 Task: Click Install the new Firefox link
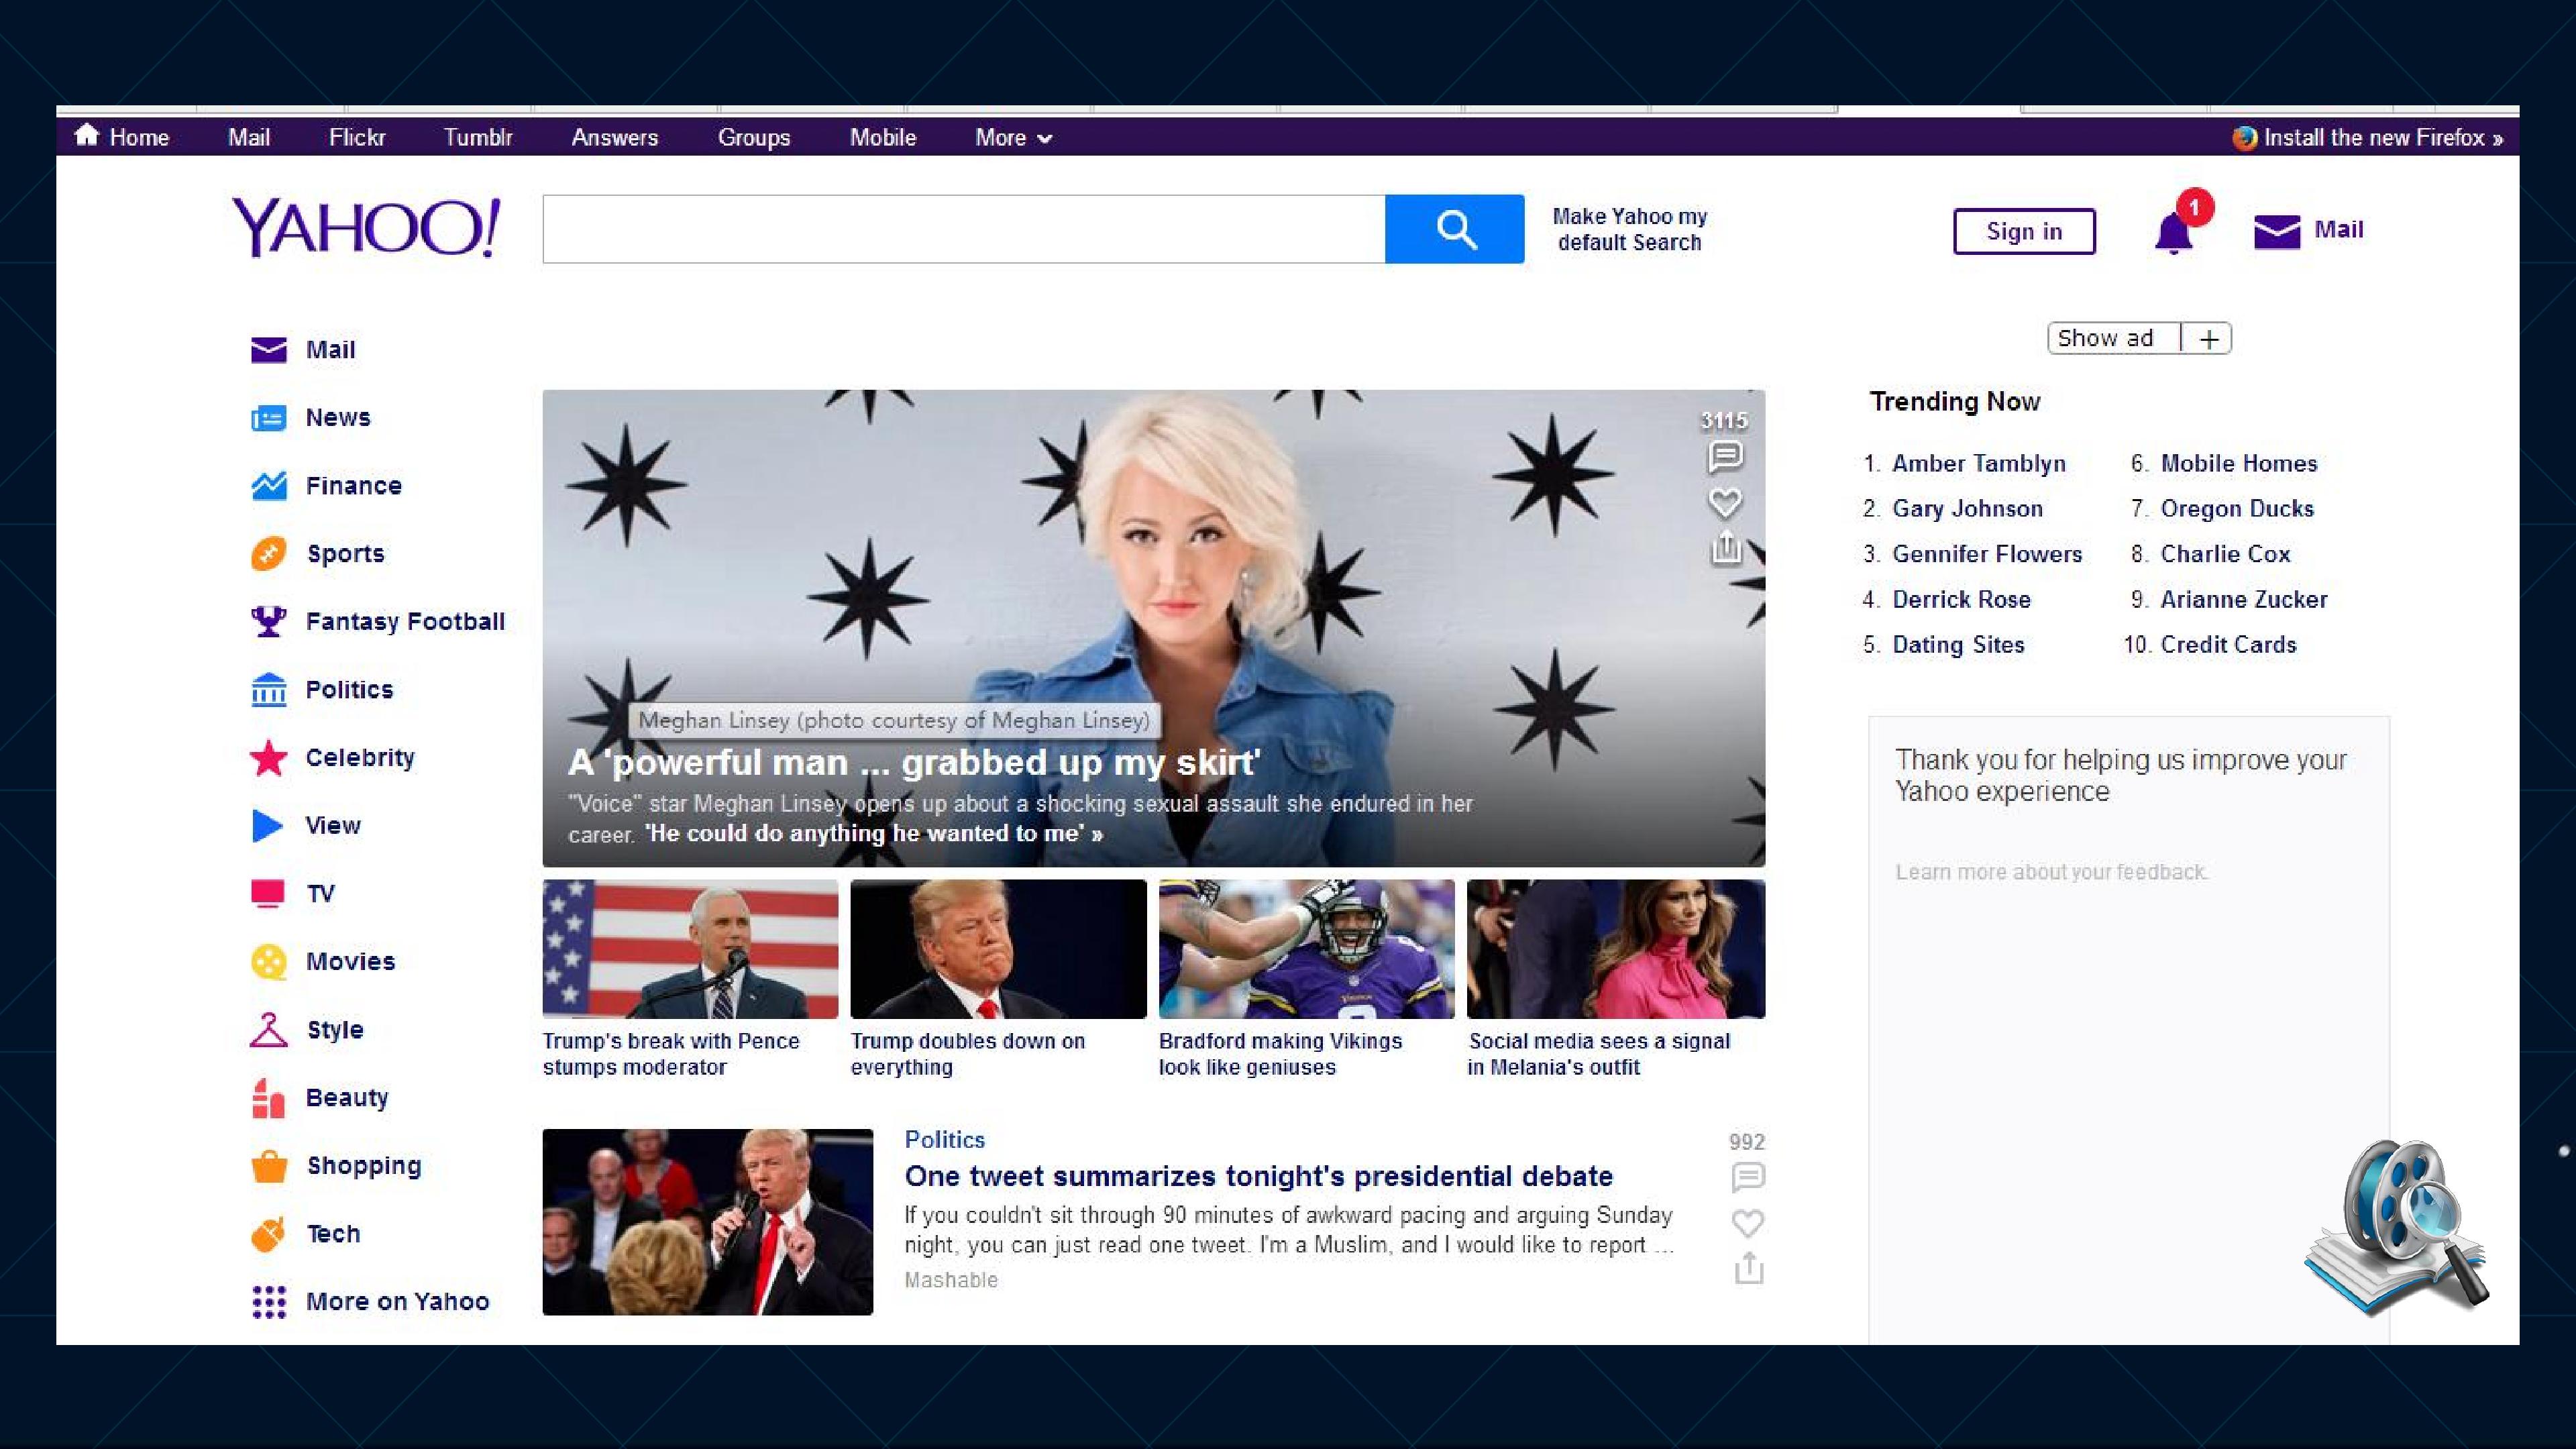2384,137
